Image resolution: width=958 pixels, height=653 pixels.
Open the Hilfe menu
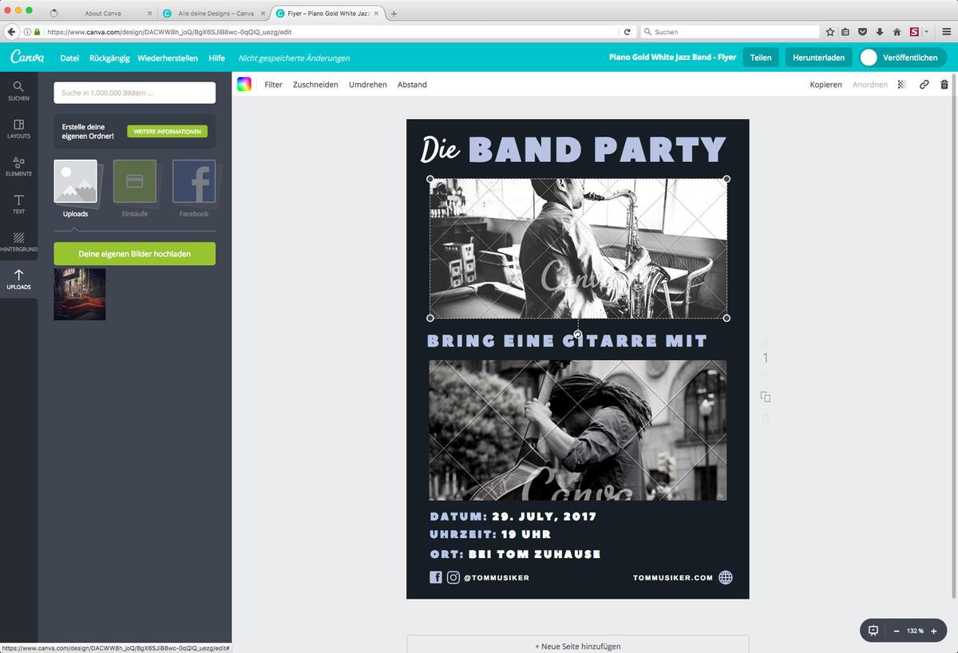point(217,57)
